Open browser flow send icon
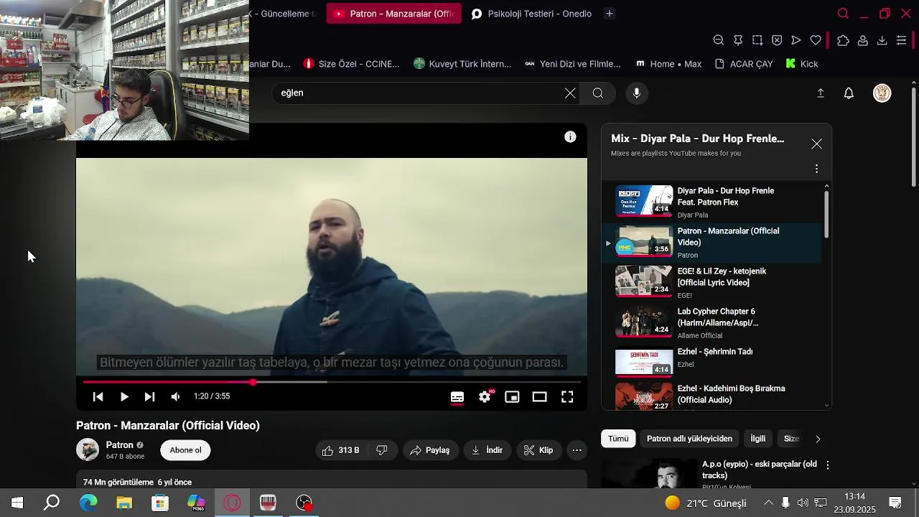 tap(796, 40)
